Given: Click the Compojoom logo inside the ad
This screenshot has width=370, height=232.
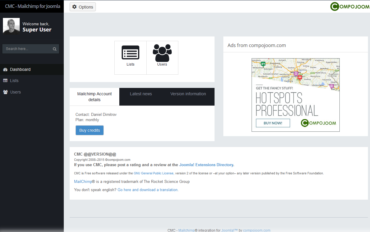Looking at the screenshot, I should pos(318,123).
